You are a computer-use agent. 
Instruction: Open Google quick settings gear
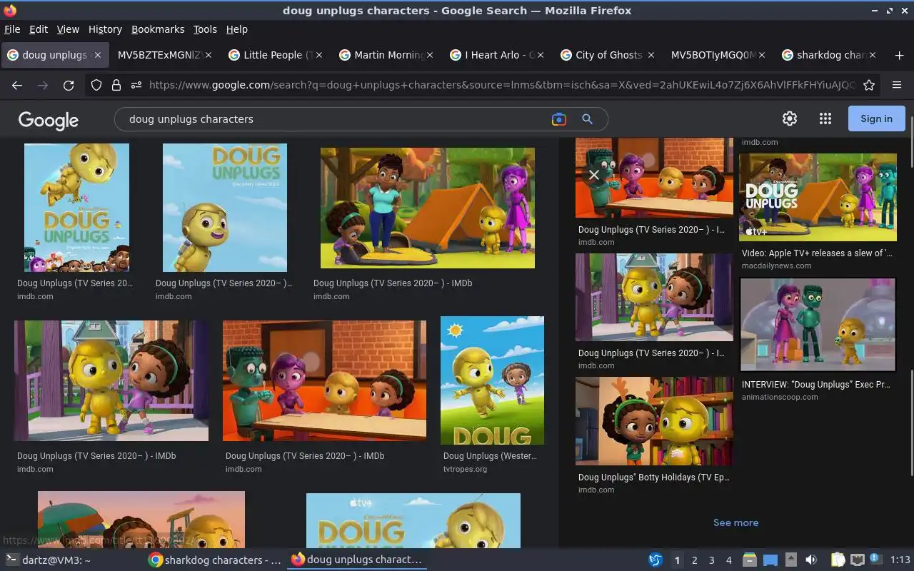tap(789, 118)
